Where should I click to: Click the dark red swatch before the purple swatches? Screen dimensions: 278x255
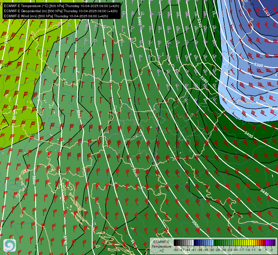264,243
